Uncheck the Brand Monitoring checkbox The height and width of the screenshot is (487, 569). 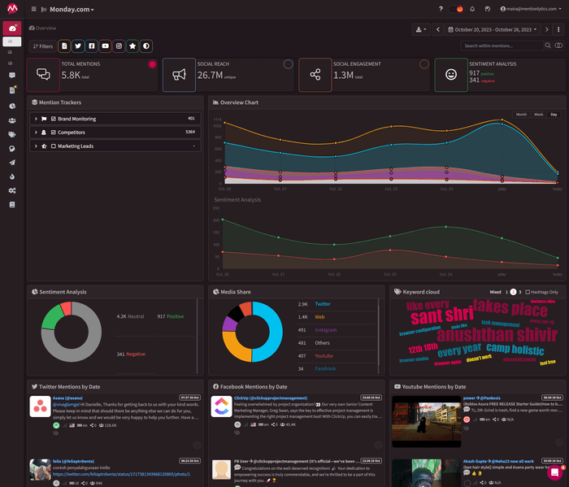54,119
